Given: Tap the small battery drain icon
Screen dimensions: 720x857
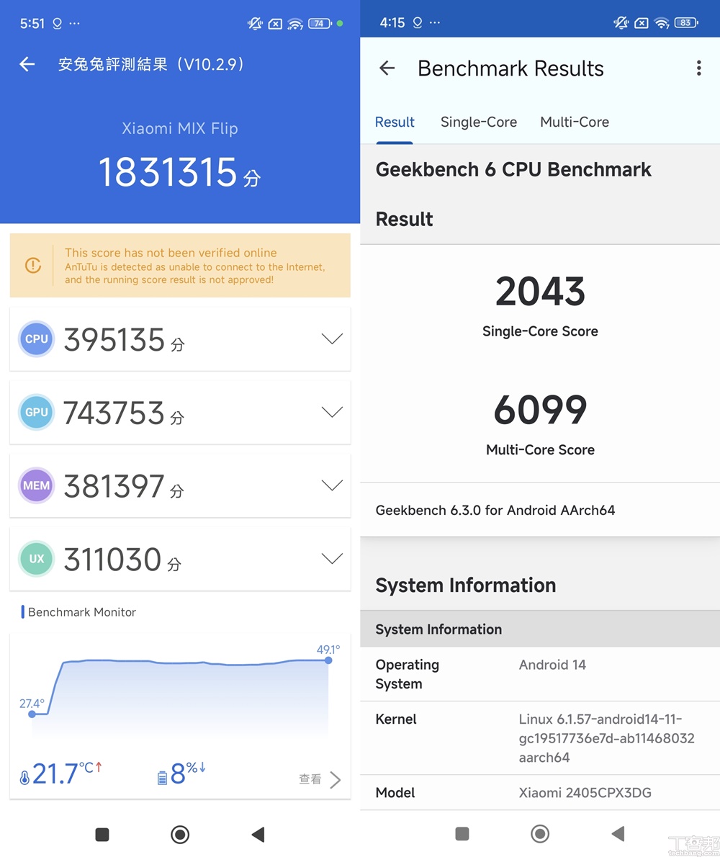Looking at the screenshot, I should pyautogui.click(x=162, y=777).
